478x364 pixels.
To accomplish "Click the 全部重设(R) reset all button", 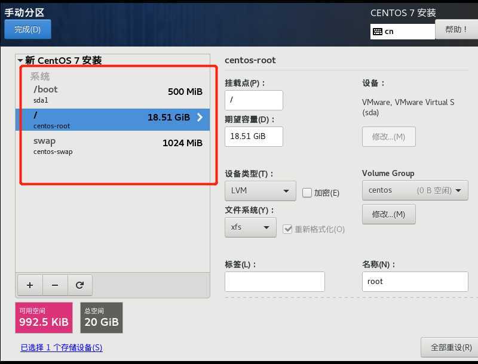I will (x=451, y=347).
